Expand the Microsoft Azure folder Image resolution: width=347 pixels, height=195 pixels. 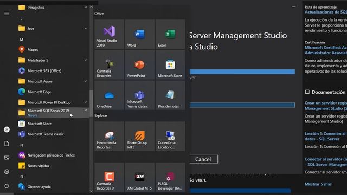53,81
